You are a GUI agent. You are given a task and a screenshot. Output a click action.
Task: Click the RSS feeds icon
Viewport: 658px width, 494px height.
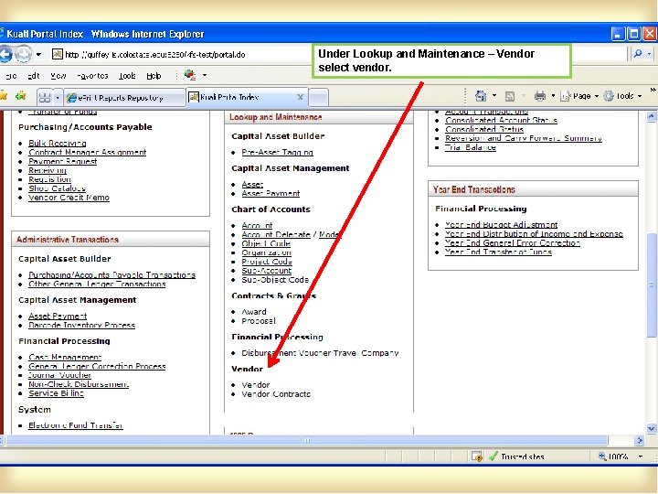pos(510,97)
